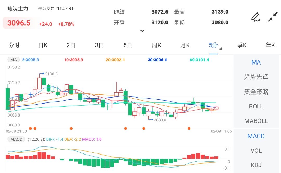Tap the MA 5:3095.3 value
The height and width of the screenshot is (173, 281).
(30, 60)
